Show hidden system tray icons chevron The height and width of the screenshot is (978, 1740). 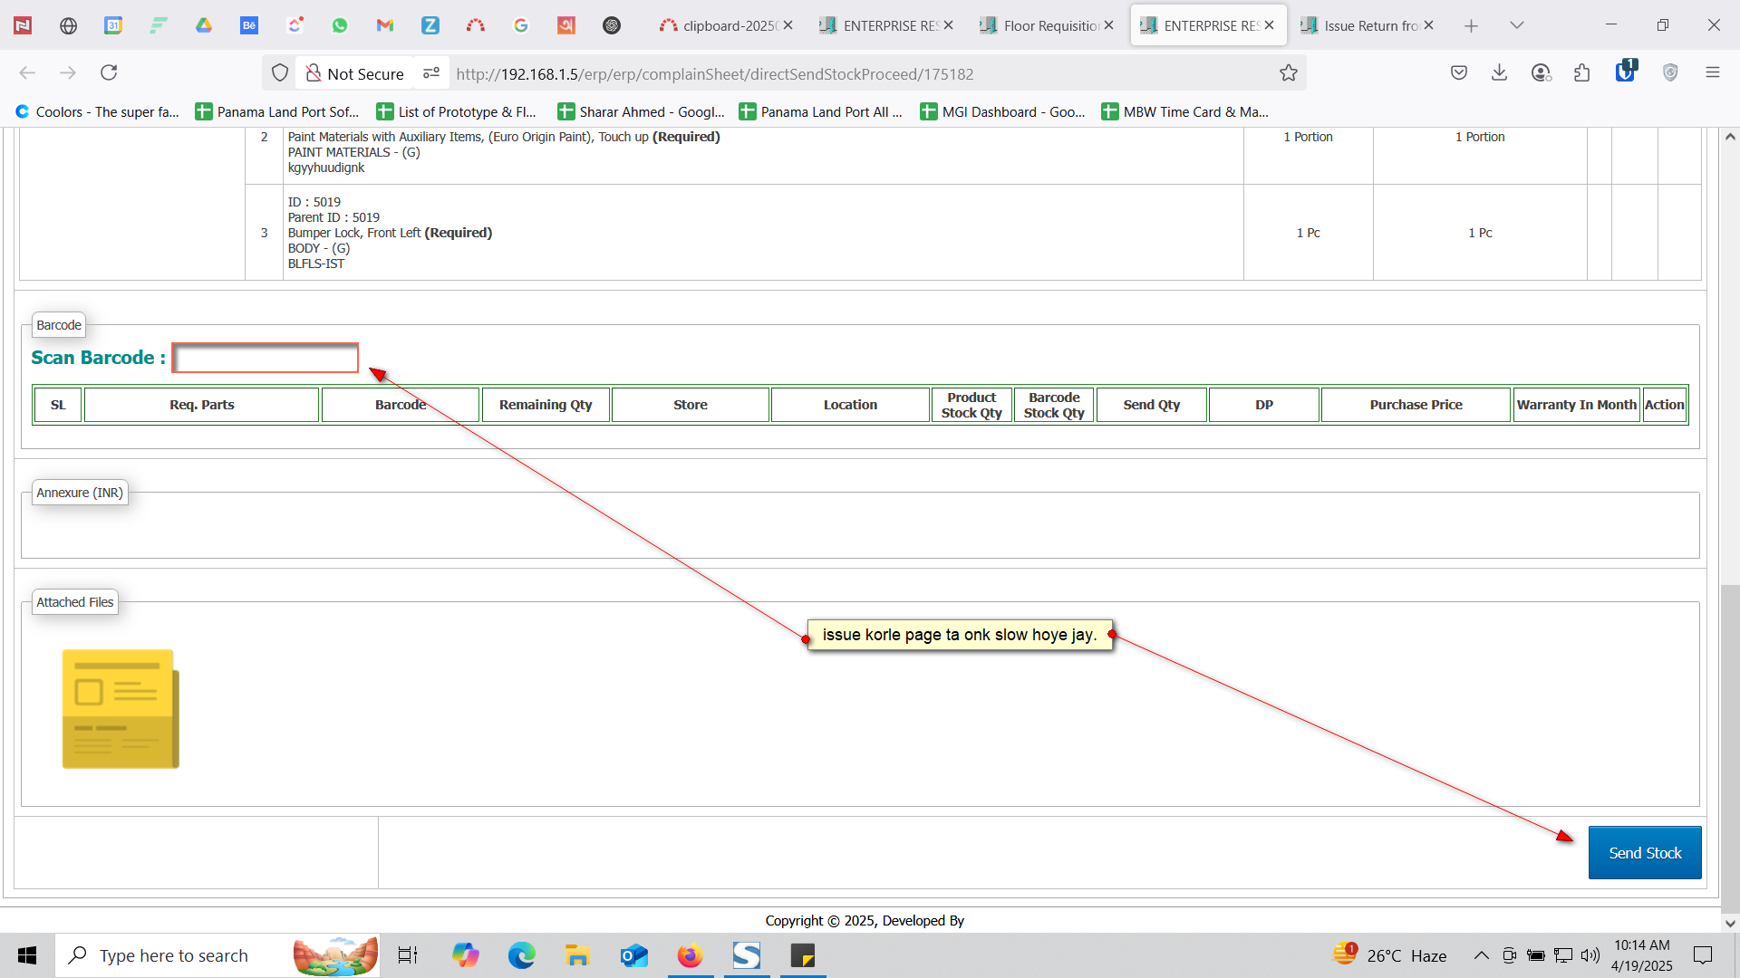pos(1481,955)
